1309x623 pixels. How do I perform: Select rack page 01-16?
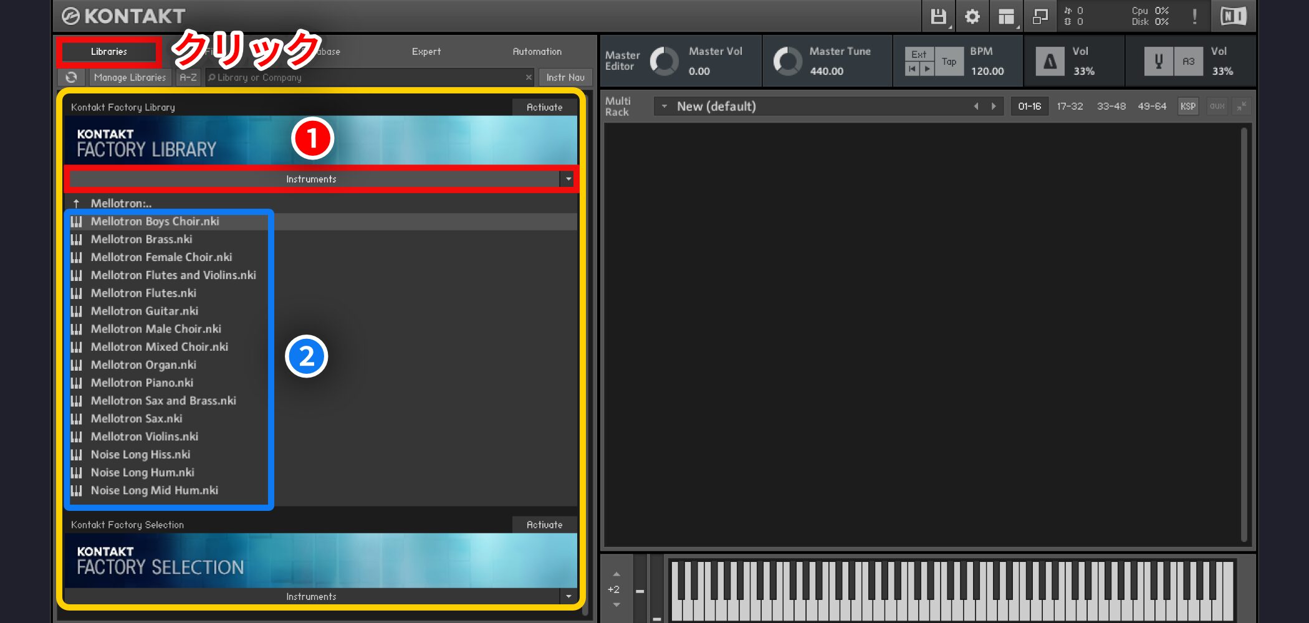click(x=1030, y=107)
